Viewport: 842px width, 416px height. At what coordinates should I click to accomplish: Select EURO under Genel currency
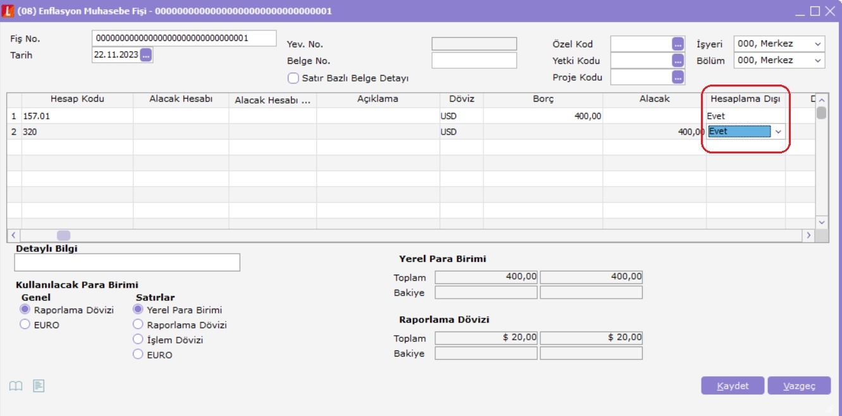pos(25,324)
